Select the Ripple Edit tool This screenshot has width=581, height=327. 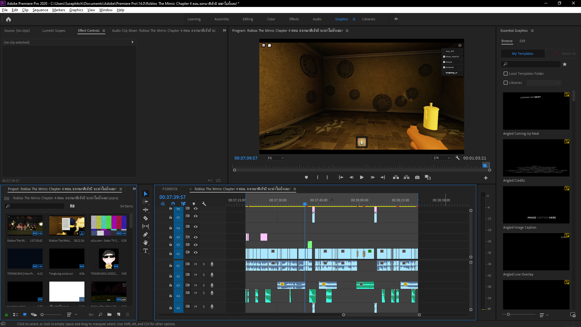pyautogui.click(x=146, y=210)
